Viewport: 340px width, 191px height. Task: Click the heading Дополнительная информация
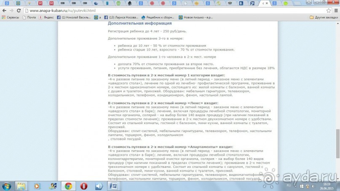pos(139,23)
